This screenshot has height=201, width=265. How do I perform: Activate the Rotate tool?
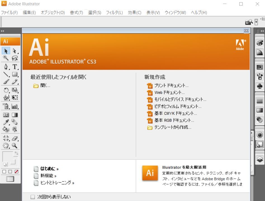pyautogui.click(x=6, y=90)
